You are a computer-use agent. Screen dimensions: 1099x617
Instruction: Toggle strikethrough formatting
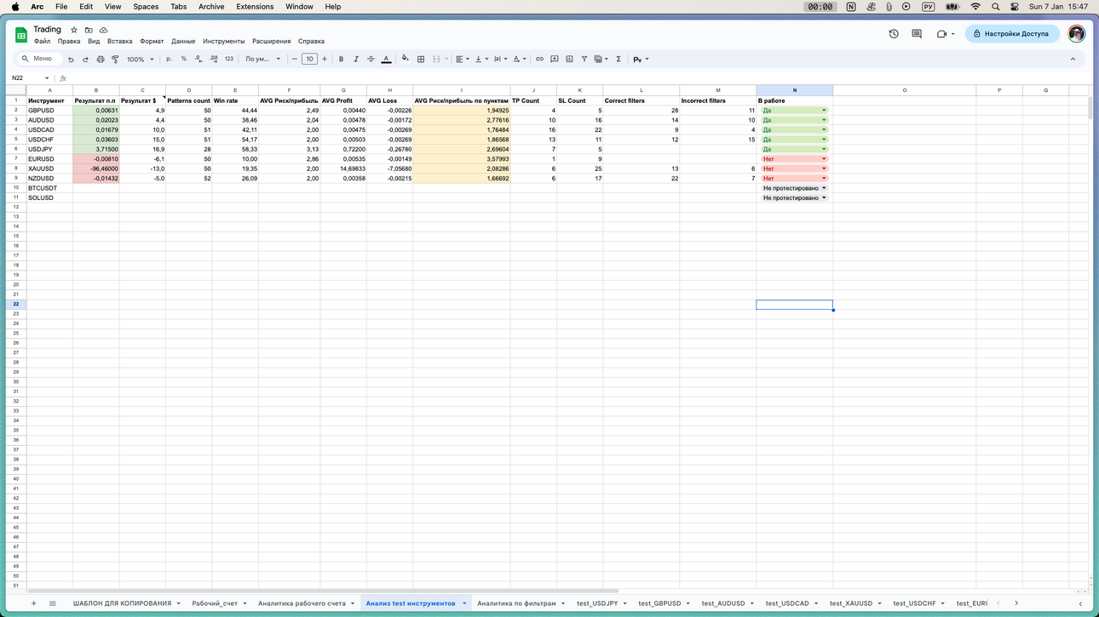pyautogui.click(x=371, y=60)
